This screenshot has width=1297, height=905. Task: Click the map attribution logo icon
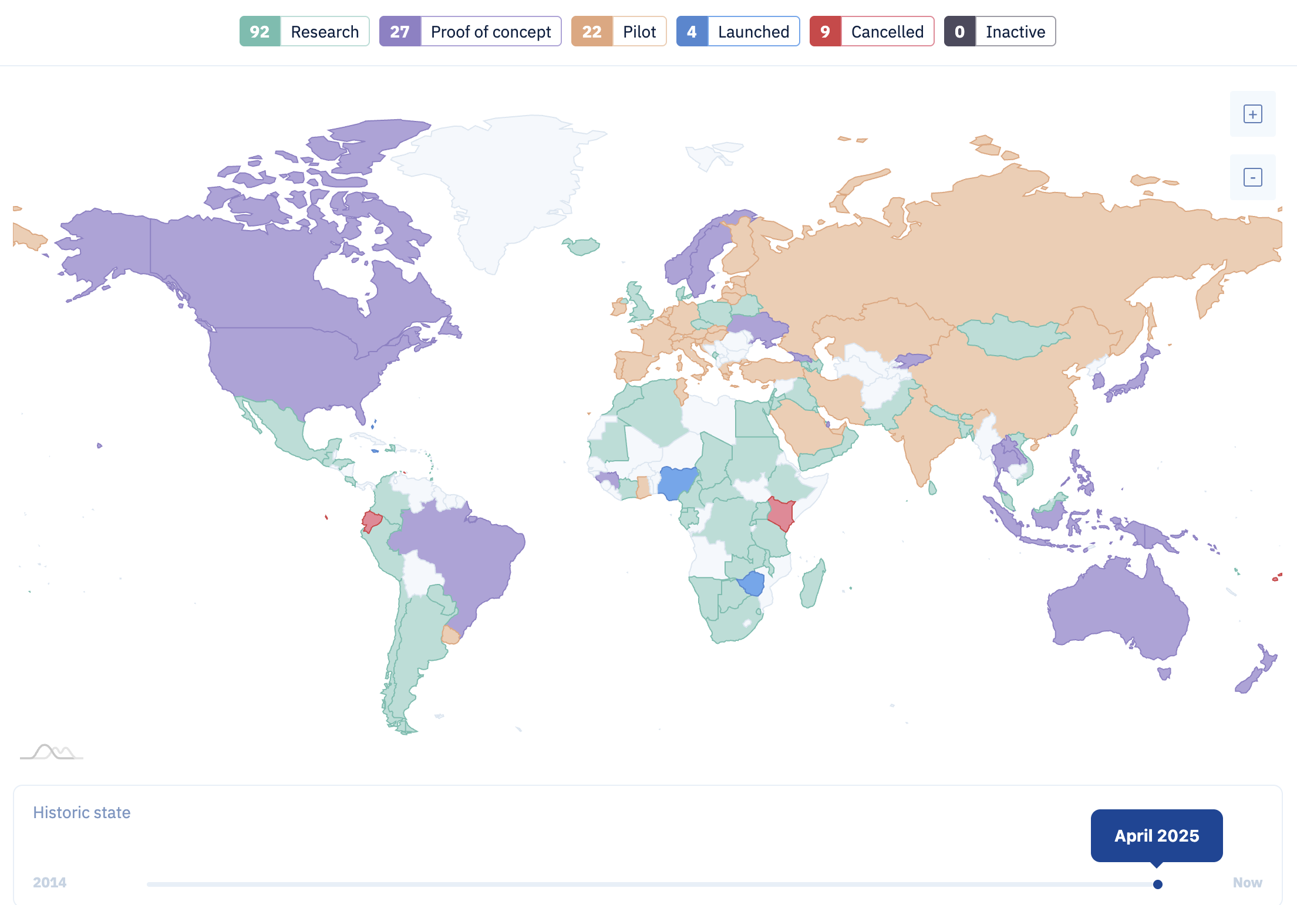(52, 752)
